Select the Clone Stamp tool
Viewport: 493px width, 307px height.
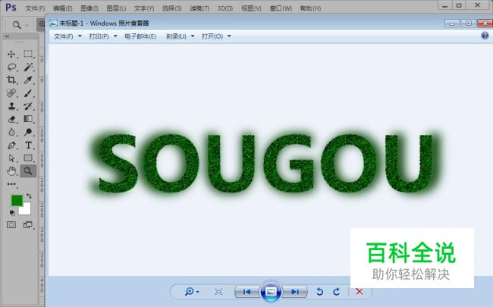[11, 106]
